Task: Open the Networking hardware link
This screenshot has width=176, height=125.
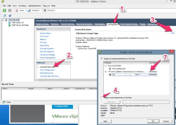Action: 44,45
